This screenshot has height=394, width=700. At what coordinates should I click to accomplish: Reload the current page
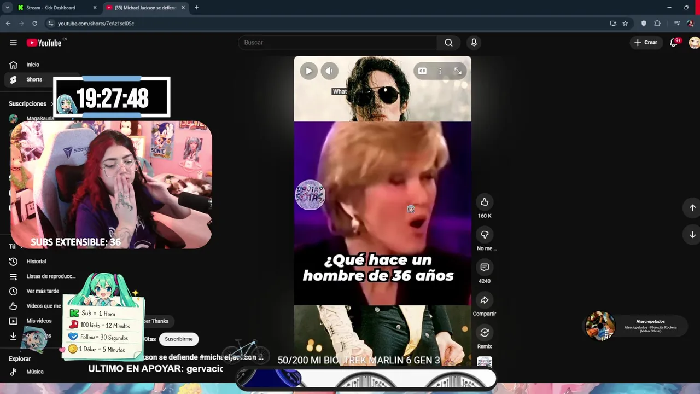coord(34,24)
